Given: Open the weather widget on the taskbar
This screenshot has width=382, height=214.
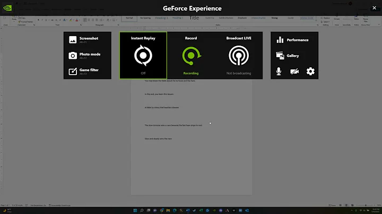Looking at the screenshot, I should (7, 210).
